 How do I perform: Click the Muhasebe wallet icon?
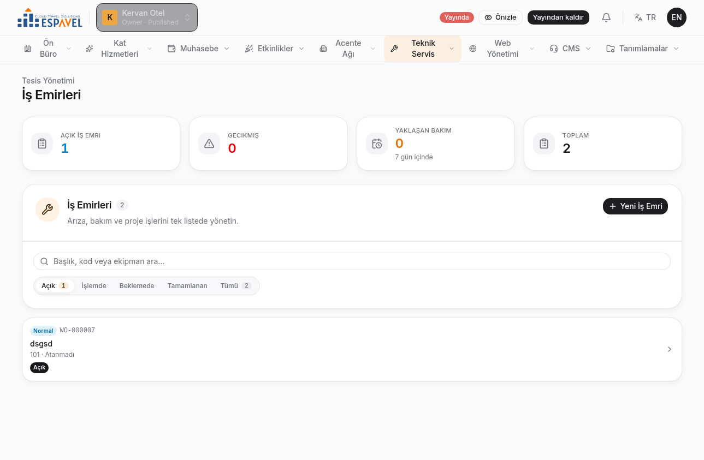tap(171, 49)
